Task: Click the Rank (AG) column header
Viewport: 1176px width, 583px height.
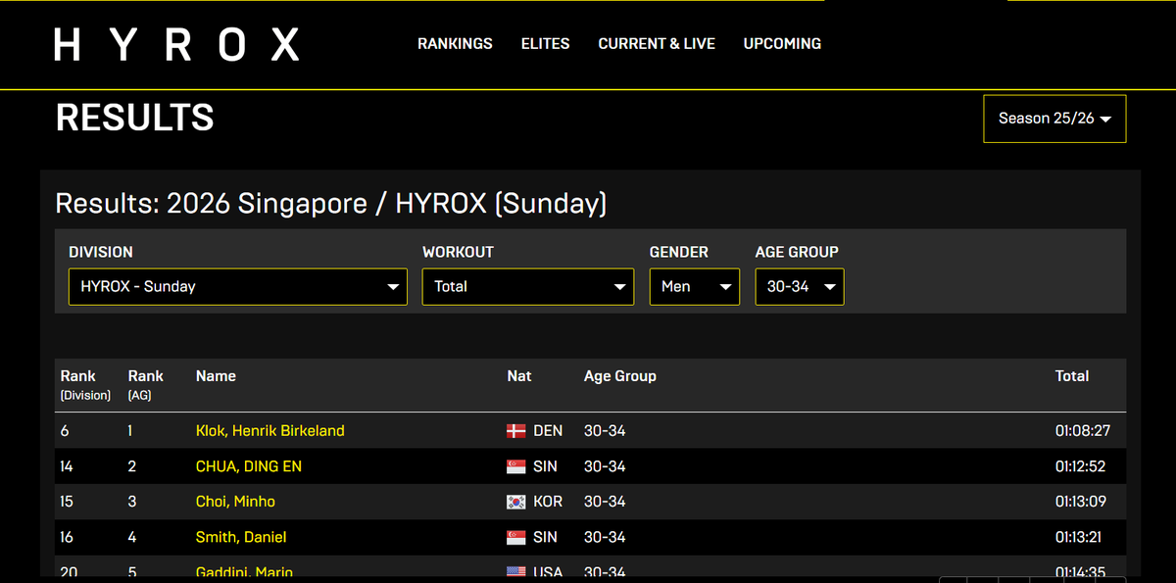Action: tap(145, 385)
